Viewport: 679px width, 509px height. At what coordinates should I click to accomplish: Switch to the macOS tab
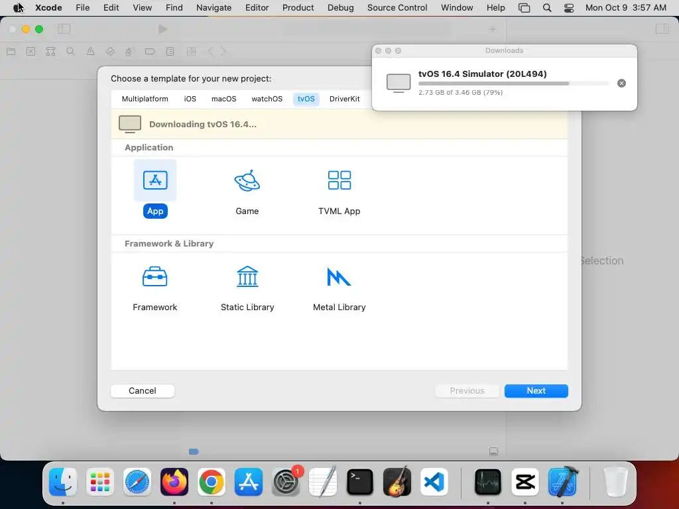click(x=224, y=99)
